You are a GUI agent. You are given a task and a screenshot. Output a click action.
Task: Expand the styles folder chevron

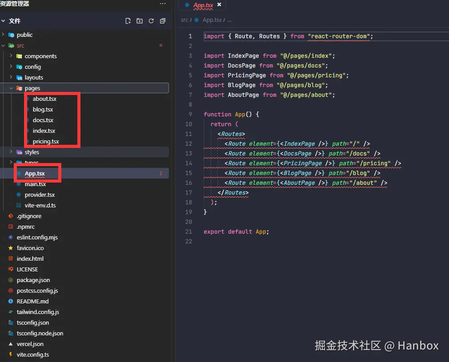(11, 151)
